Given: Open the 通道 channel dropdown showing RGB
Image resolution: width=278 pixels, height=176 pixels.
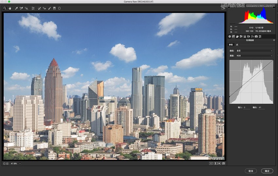Looking at the screenshot, I should click(254, 56).
